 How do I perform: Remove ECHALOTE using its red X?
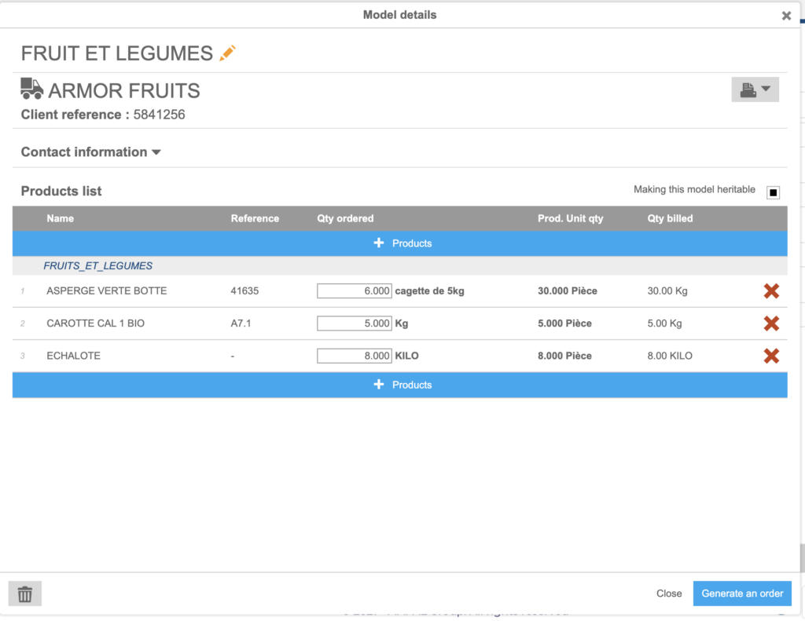tap(771, 356)
